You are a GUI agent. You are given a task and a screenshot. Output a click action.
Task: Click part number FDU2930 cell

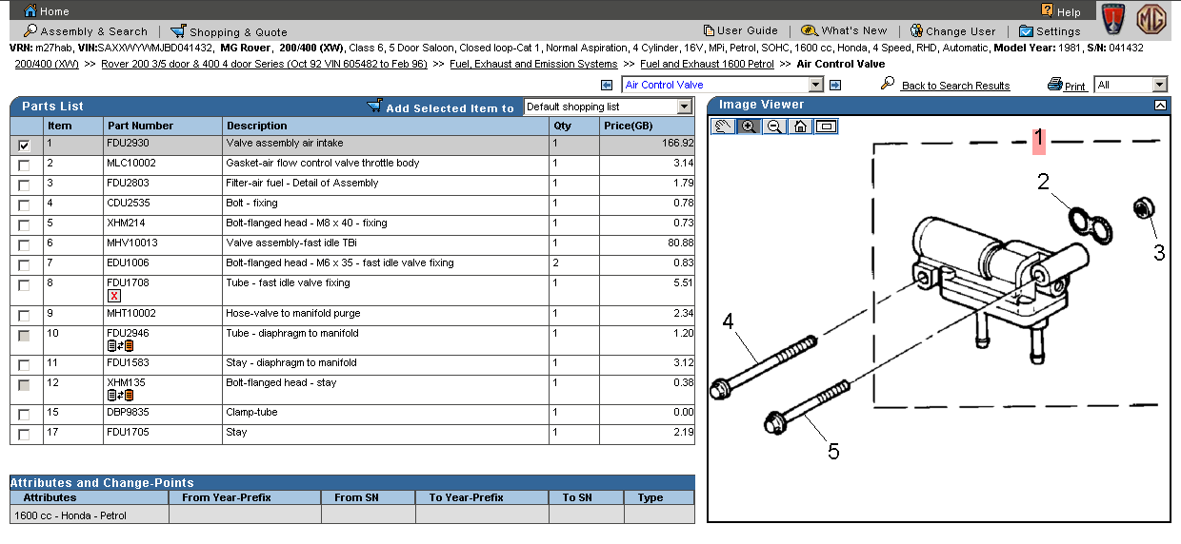[163, 144]
